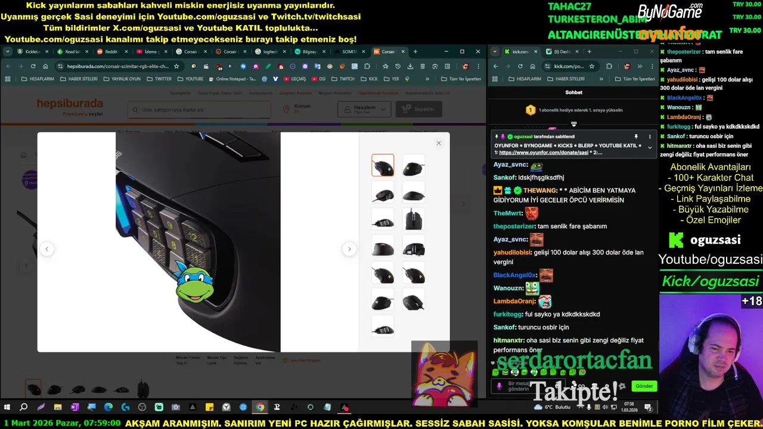Open home page in left browser window
763x429 pixels.
pyautogui.click(x=45, y=66)
